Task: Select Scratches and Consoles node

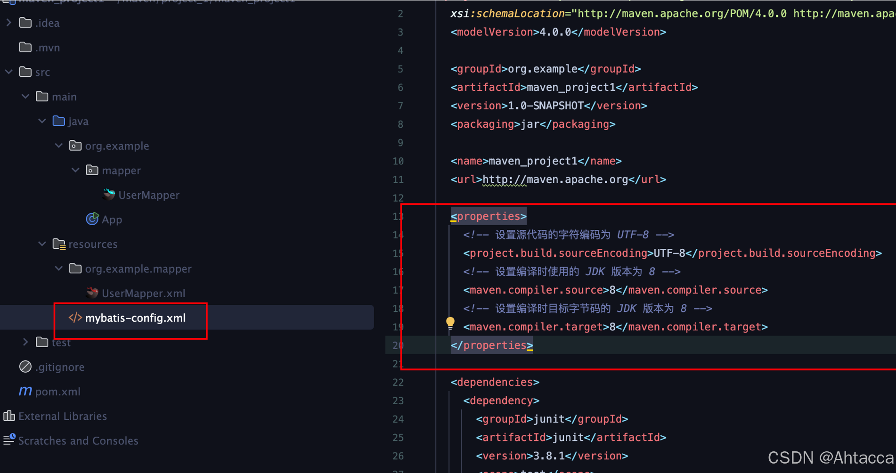Action: coord(78,440)
